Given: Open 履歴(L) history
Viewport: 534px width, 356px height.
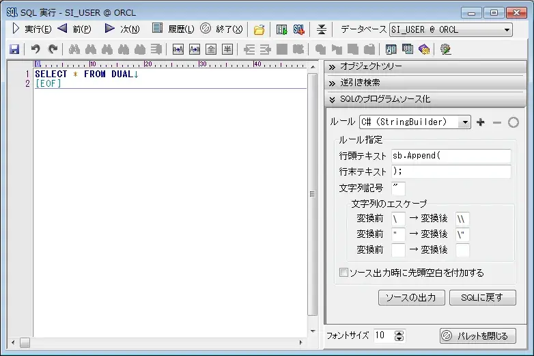Looking at the screenshot, I should tap(173, 29).
